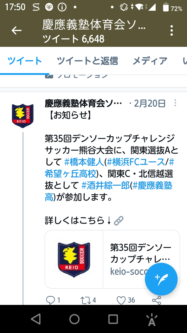Reply to the tweet via speech bubble icon
Viewport: 187px width, 333px height.
pyautogui.click(x=50, y=300)
